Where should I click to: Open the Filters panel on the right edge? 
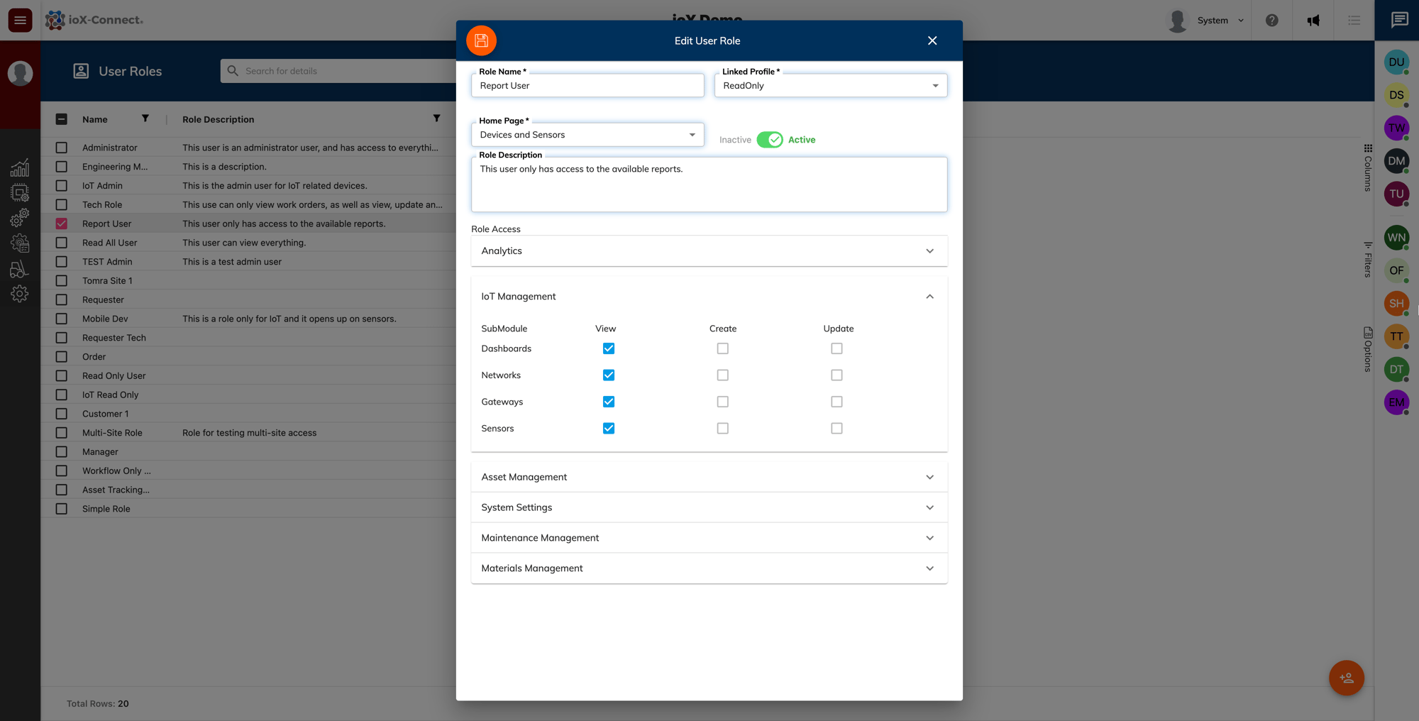(x=1367, y=255)
